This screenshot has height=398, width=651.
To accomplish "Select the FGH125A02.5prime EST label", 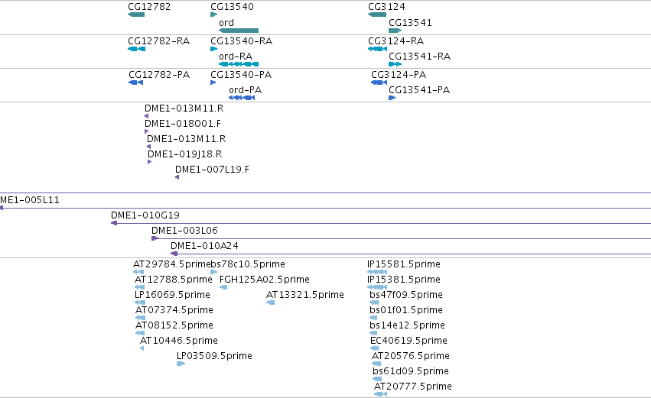I will coord(265,280).
